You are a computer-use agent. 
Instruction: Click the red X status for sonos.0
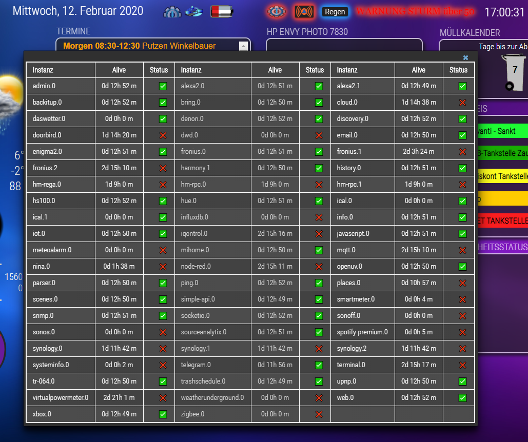163,332
